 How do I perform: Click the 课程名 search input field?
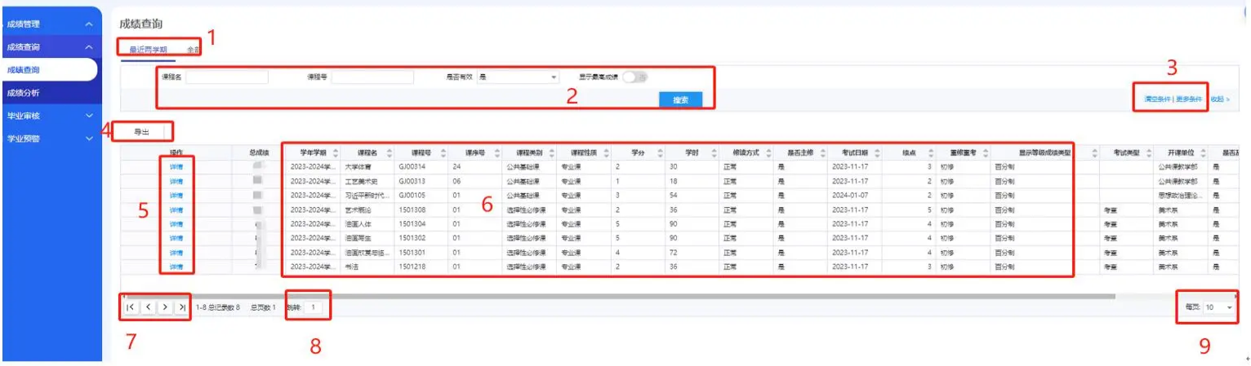point(227,77)
